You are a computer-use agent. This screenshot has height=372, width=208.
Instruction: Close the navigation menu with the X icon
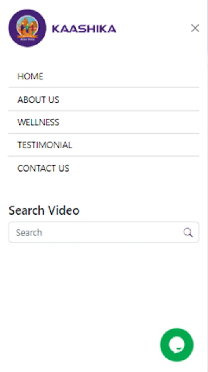[195, 28]
